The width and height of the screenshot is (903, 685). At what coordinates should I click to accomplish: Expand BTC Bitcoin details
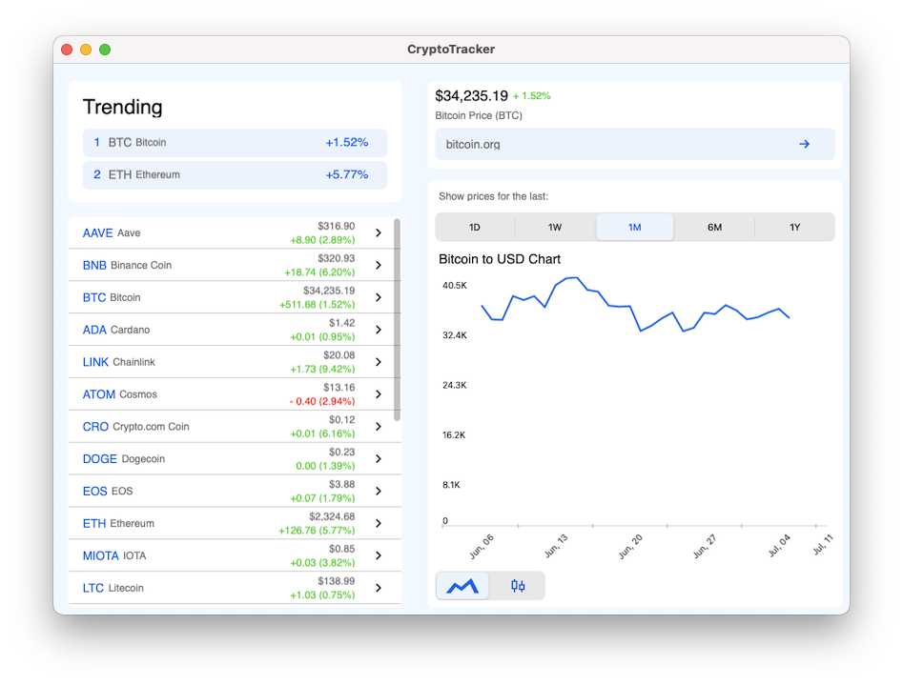(378, 297)
